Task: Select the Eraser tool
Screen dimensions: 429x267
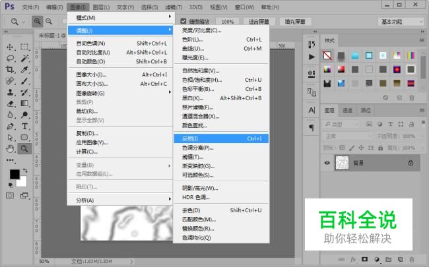Action: click(x=10, y=104)
